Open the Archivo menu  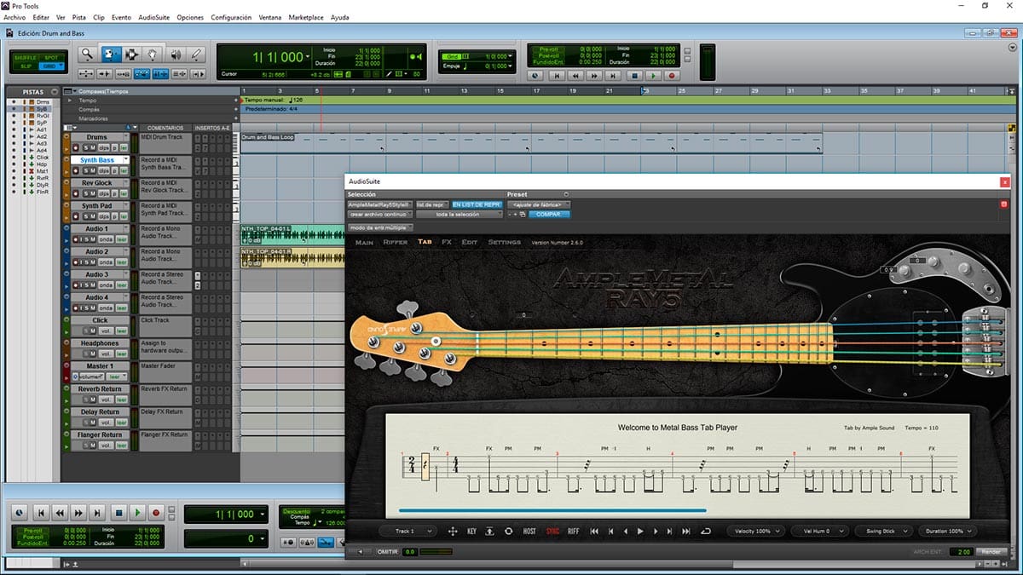pyautogui.click(x=15, y=17)
